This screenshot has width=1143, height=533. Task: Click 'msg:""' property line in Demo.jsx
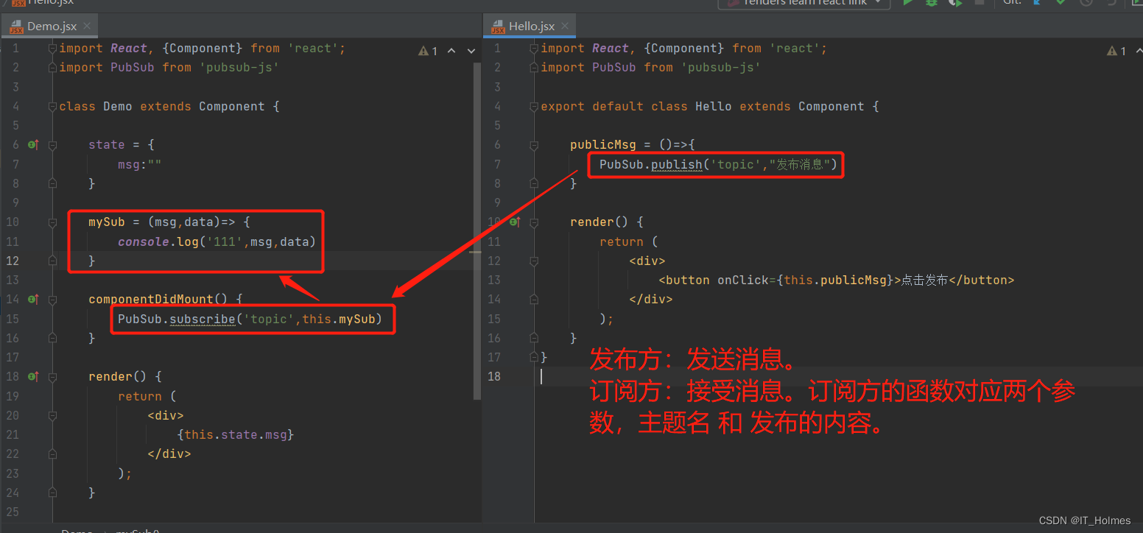(140, 164)
